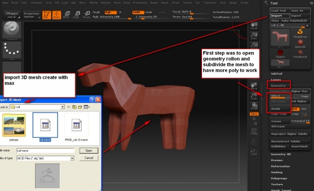Open the Preferences menu
Screen dimensions: 314x191
(x=140, y=3)
